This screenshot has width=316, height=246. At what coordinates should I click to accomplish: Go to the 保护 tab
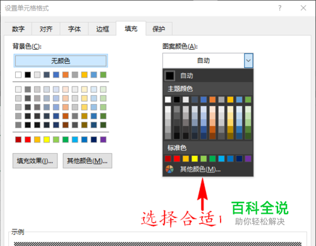click(x=159, y=29)
